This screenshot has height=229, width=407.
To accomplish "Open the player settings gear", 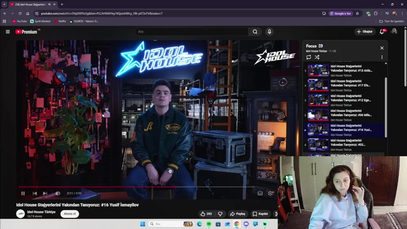I will coord(270,193).
